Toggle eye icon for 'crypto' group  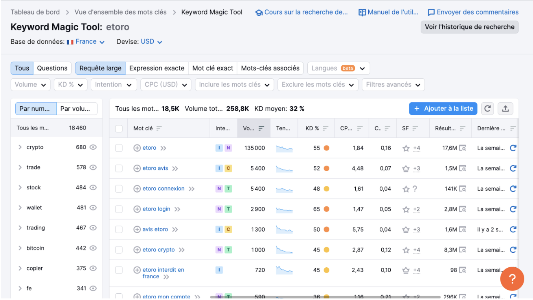pyautogui.click(x=93, y=147)
